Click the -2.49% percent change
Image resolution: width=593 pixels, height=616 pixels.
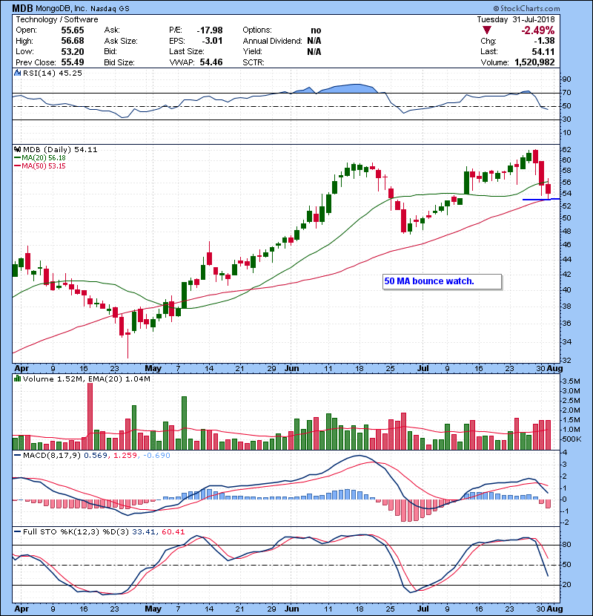point(537,30)
